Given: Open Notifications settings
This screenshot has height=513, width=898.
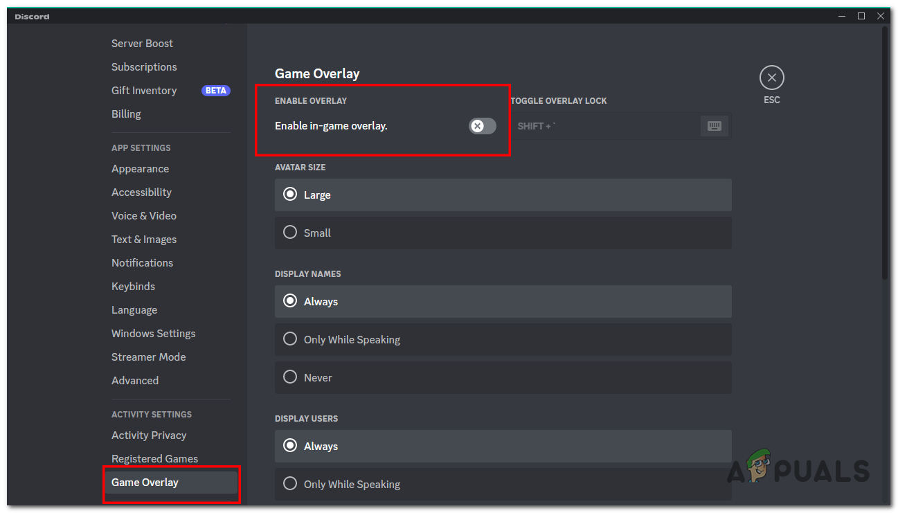Looking at the screenshot, I should pos(142,262).
